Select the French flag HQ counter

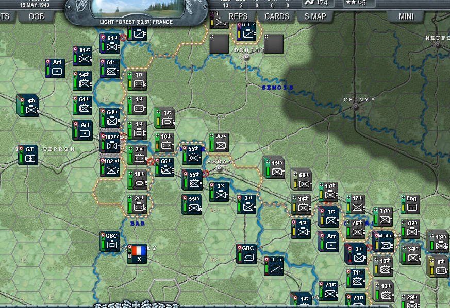click(137, 254)
